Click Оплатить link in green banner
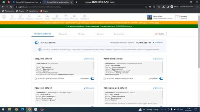Image resolution: width=200 pixels, height=112 pixels. pyautogui.click(x=128, y=26)
